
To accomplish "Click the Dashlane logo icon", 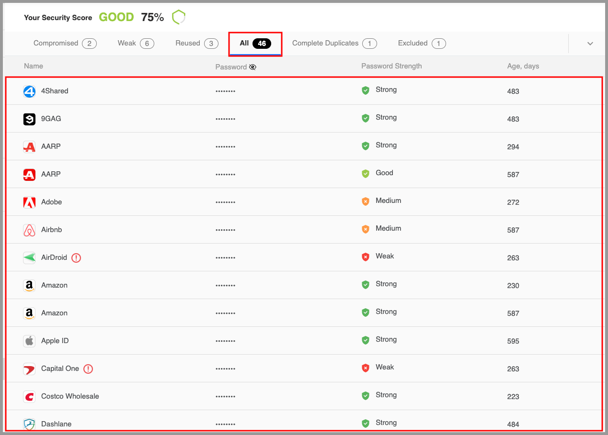I will click(x=29, y=424).
